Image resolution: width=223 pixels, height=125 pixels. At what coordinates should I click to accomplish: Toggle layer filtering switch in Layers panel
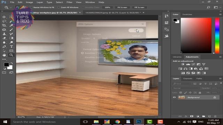click(221, 83)
